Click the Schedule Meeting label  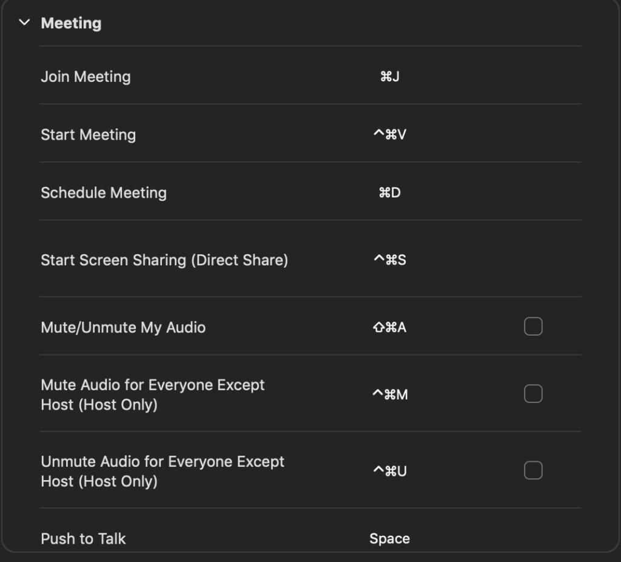point(104,193)
